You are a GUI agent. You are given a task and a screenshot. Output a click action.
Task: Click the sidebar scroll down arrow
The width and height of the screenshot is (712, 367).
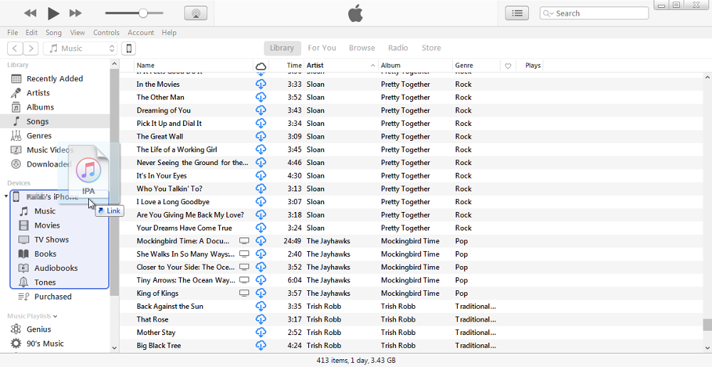(x=115, y=348)
